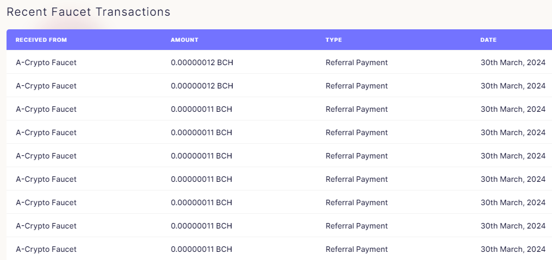
Task: Select the second row's date cell
Action: [513, 86]
